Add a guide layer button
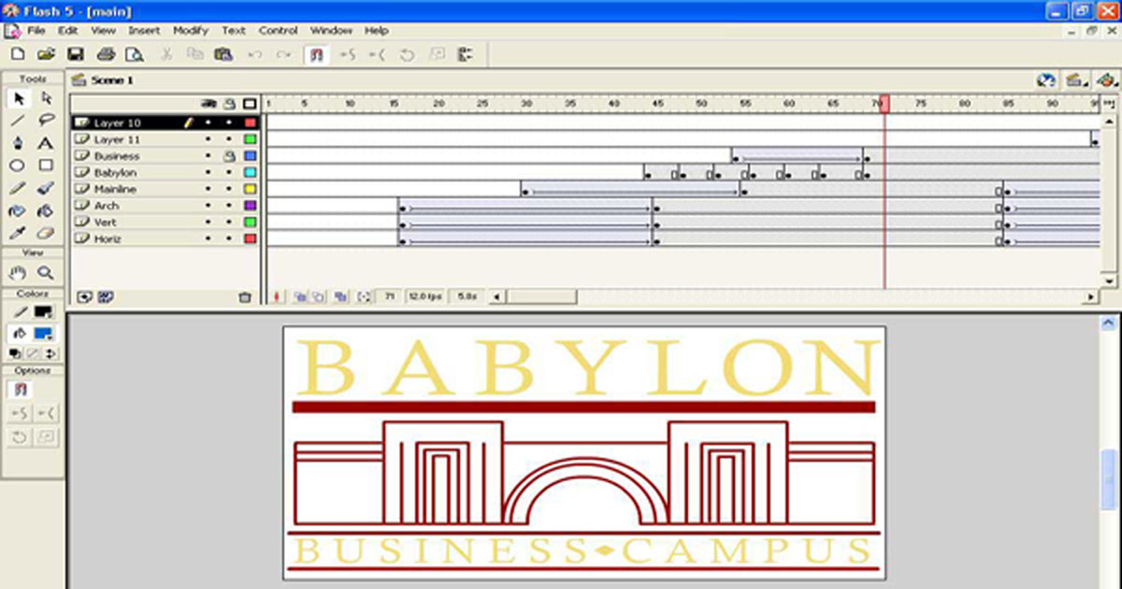The image size is (1122, 589). pos(106,296)
